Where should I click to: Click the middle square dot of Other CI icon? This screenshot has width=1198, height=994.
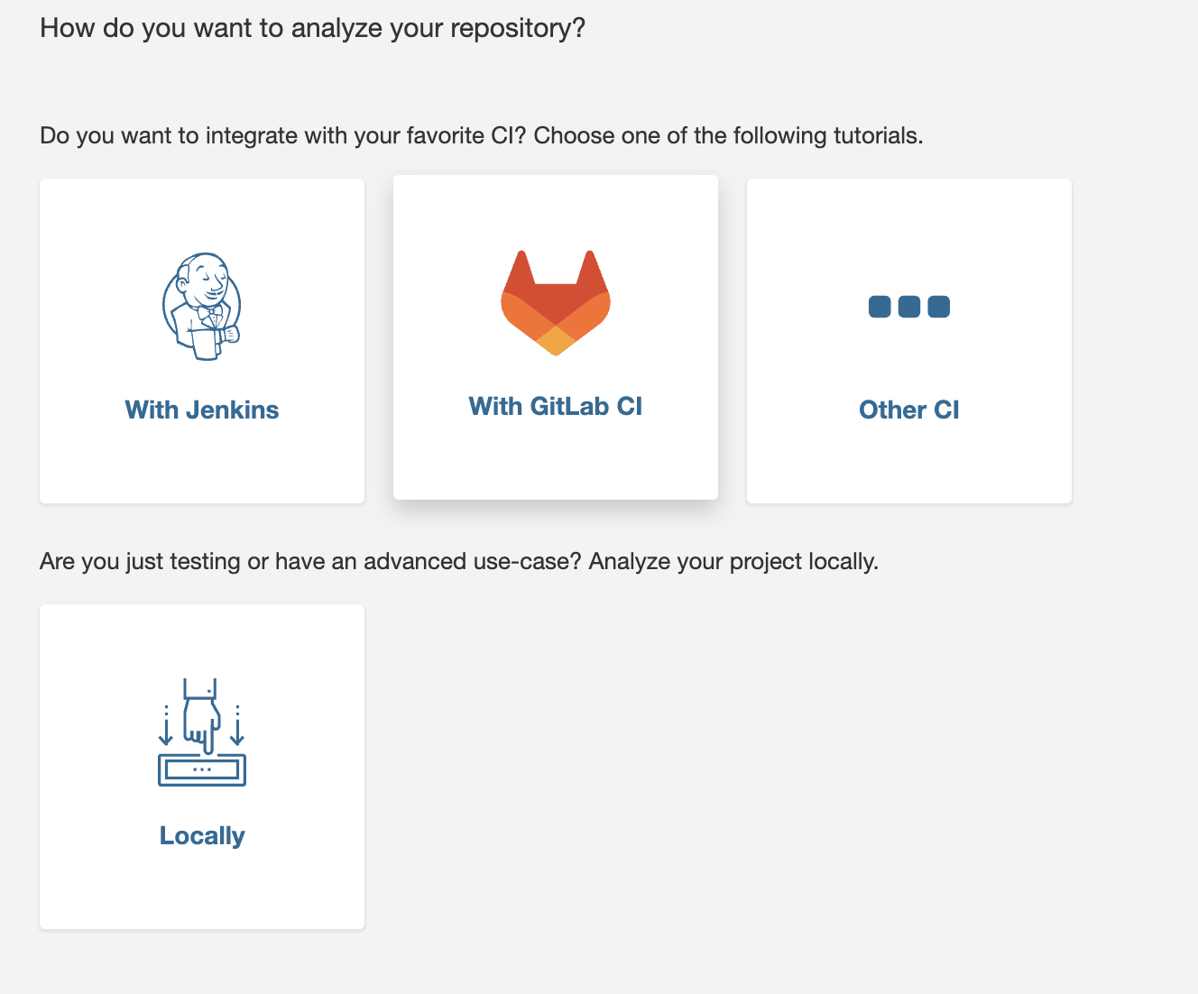point(909,307)
